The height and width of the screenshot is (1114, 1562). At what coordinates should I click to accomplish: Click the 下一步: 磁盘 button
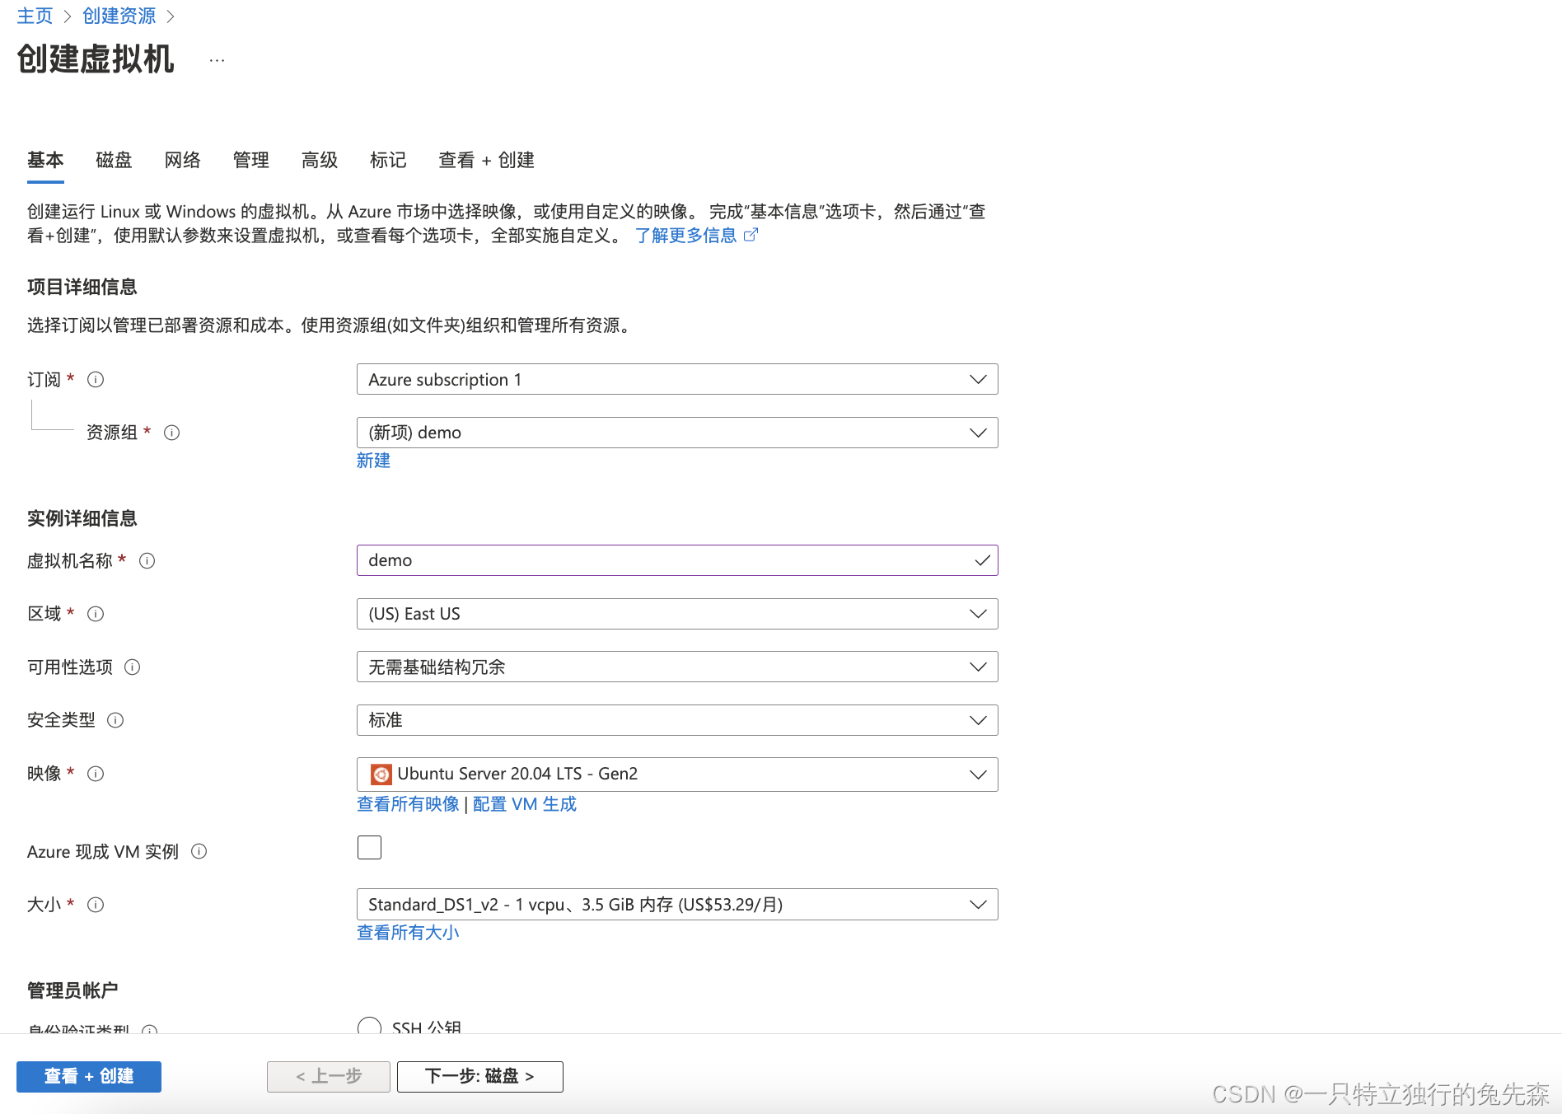[x=480, y=1076]
